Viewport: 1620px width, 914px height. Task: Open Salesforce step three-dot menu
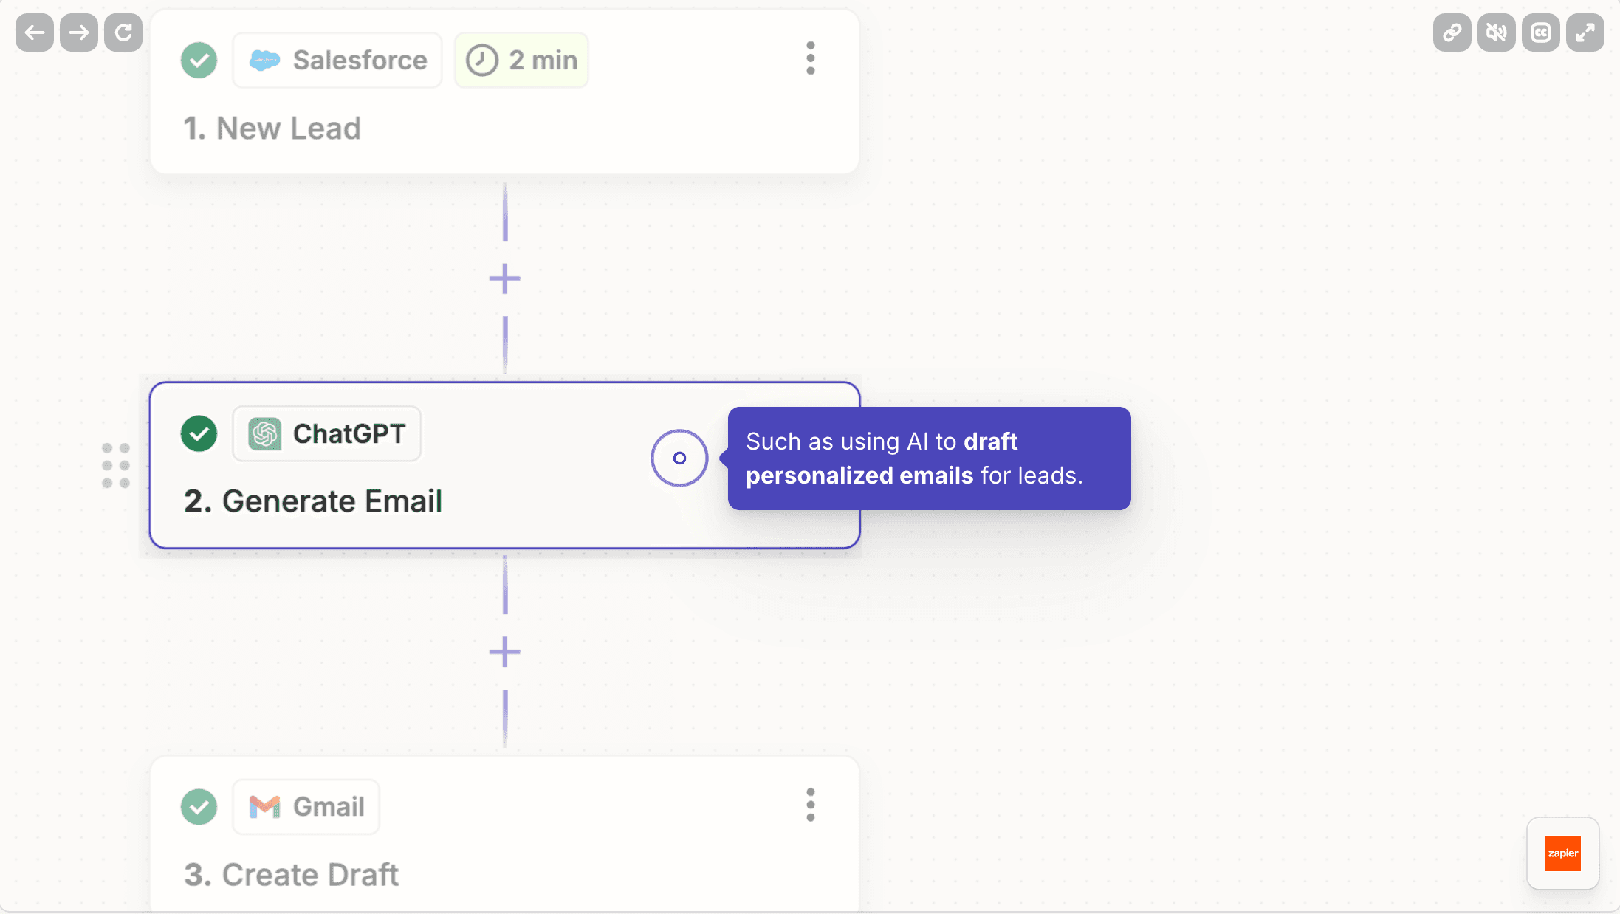point(810,58)
